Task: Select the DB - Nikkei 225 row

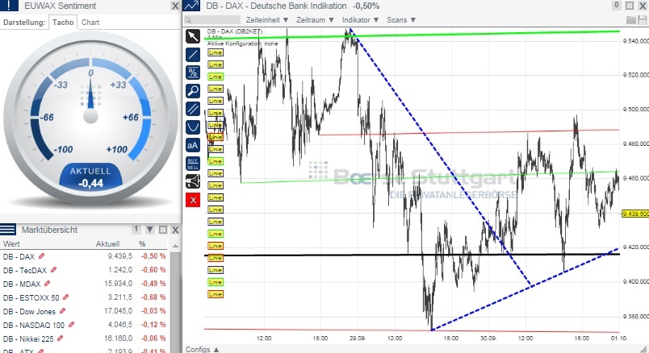Action: point(85,338)
